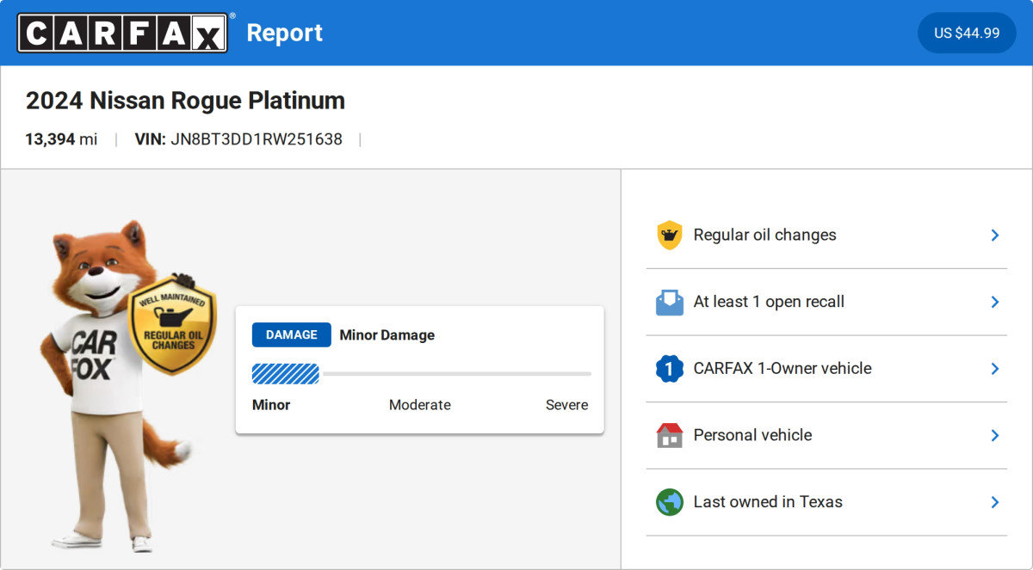Expand Last owned in Texas chevron
Image resolution: width=1033 pixels, height=570 pixels.
point(994,502)
